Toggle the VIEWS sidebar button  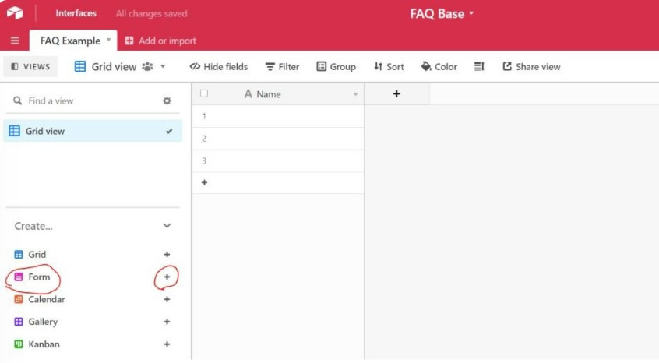tap(30, 67)
